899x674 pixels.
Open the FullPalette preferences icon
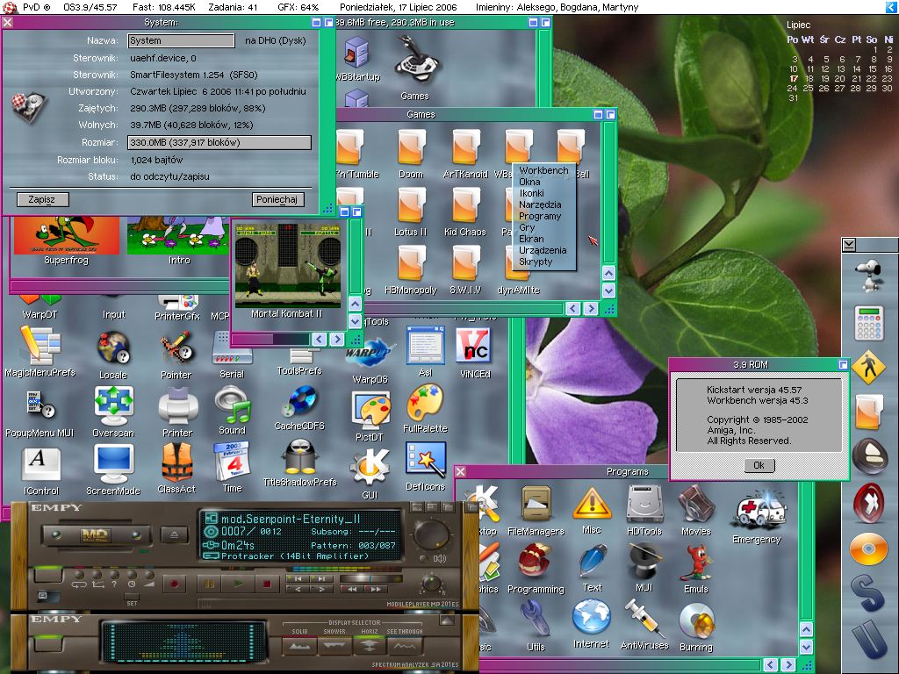[425, 403]
